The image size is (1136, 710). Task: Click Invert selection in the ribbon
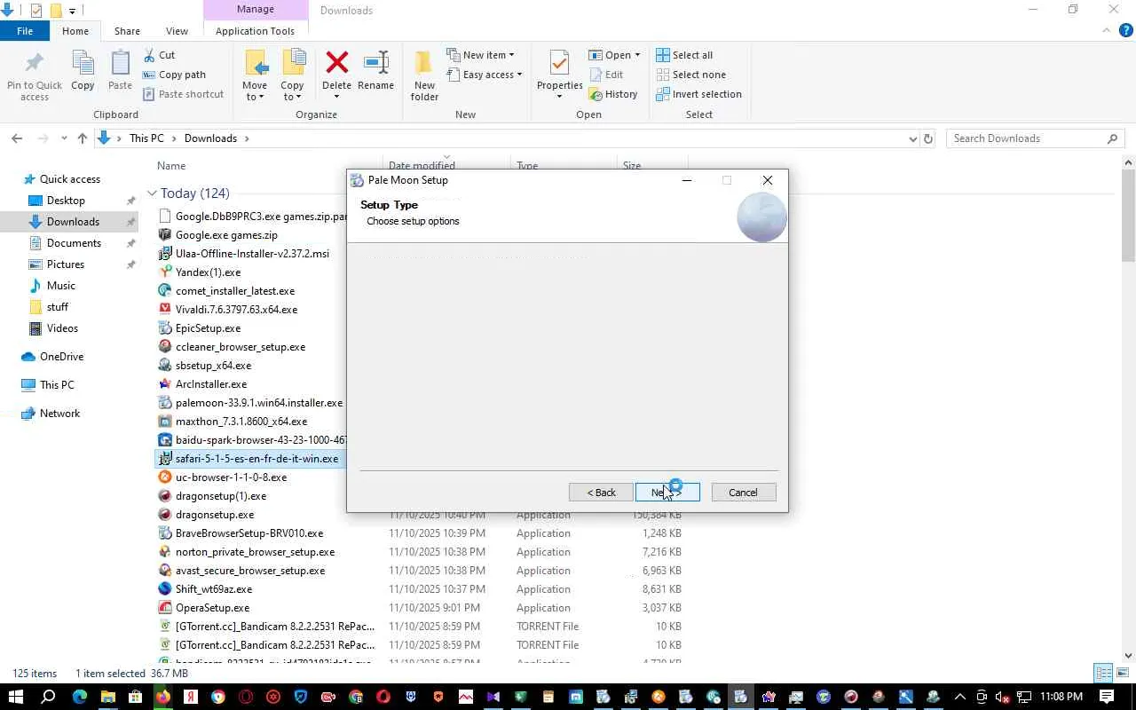pyautogui.click(x=698, y=94)
